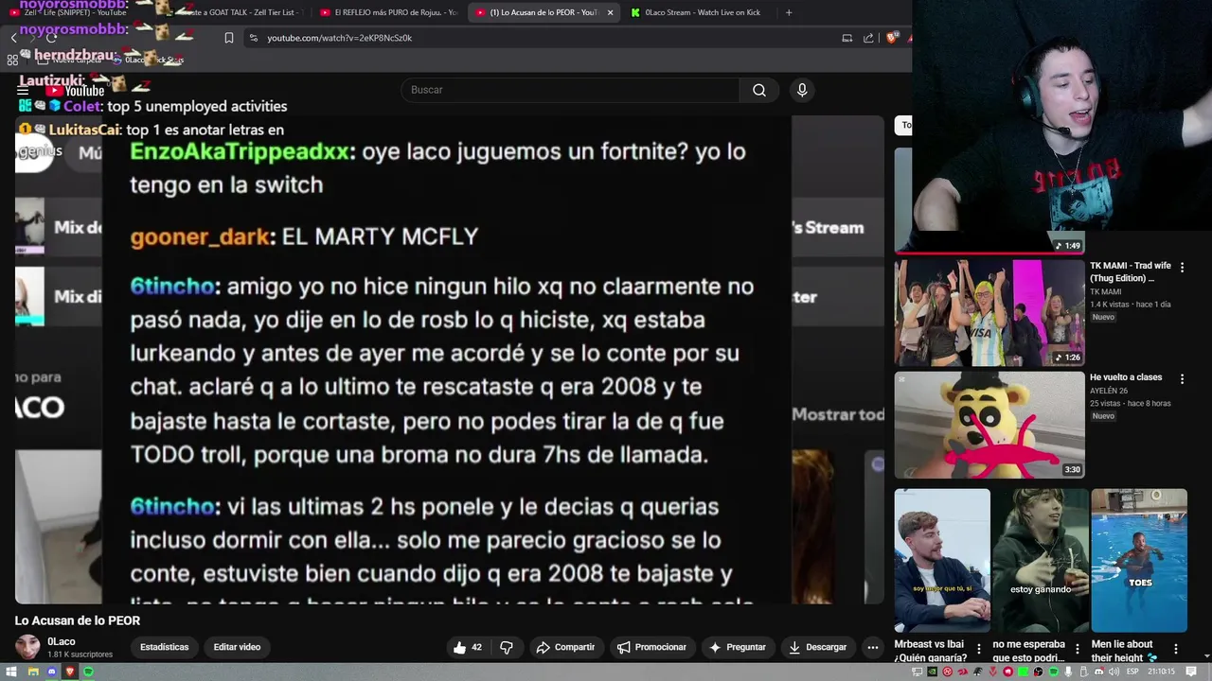Switch to Zell - Life (SNIPPET) tab
The image size is (1212, 681).
(76, 12)
